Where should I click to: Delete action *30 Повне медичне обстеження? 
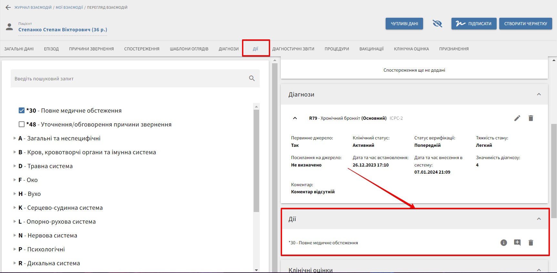pyautogui.click(x=531, y=243)
